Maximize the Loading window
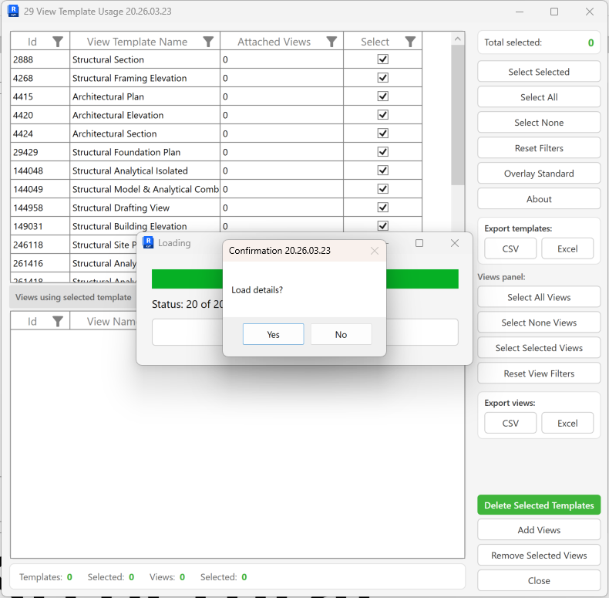The height and width of the screenshot is (598, 609). click(419, 243)
